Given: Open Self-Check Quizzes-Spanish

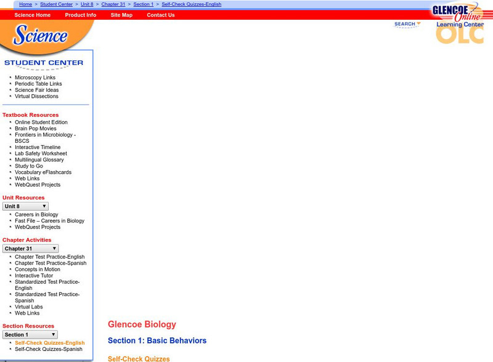Looking at the screenshot, I should click(x=49, y=349).
